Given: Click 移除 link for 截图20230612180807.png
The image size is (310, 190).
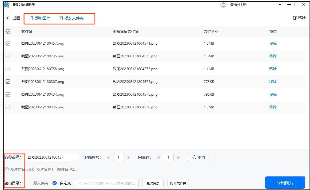Looking at the screenshot, I should (273, 82).
